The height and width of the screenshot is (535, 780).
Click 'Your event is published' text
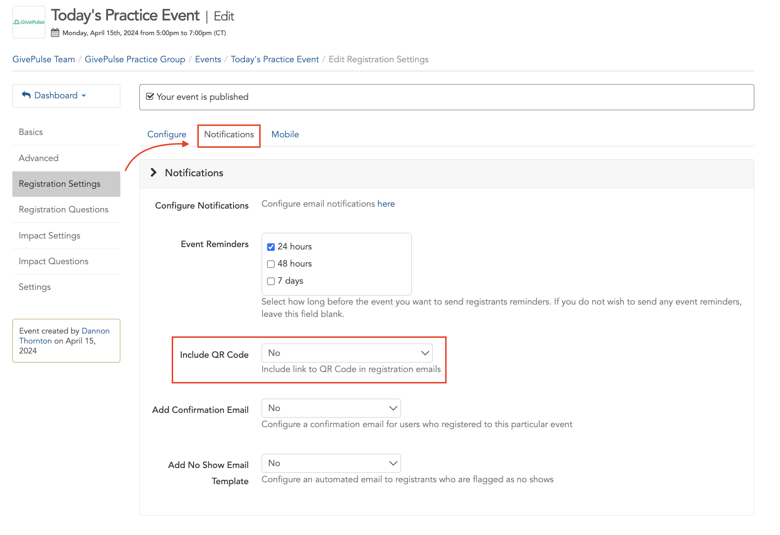[203, 97]
